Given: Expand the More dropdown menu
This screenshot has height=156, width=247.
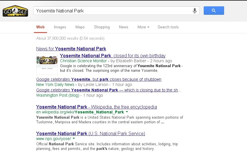Looking at the screenshot, I should click(x=143, y=27).
